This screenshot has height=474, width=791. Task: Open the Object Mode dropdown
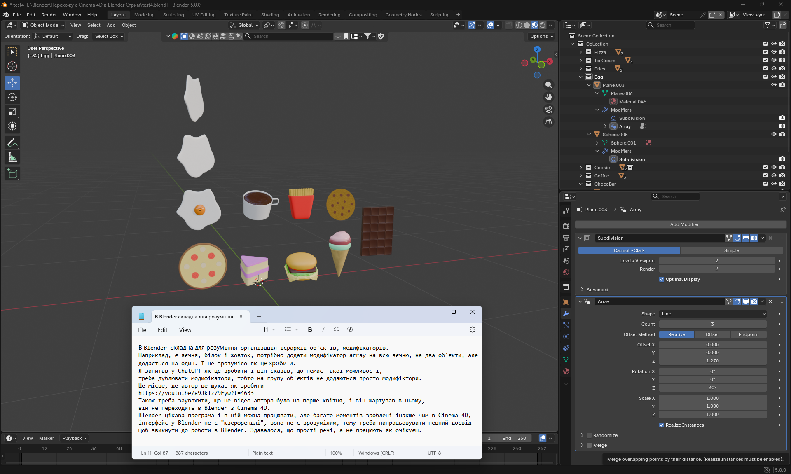pos(43,25)
